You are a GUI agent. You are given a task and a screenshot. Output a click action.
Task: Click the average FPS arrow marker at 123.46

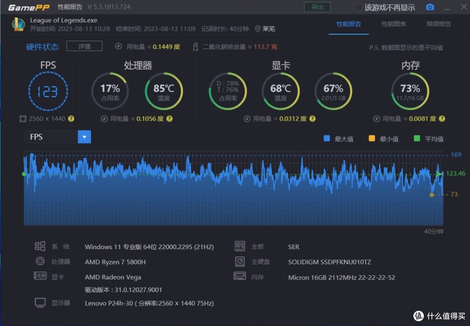tap(439, 174)
